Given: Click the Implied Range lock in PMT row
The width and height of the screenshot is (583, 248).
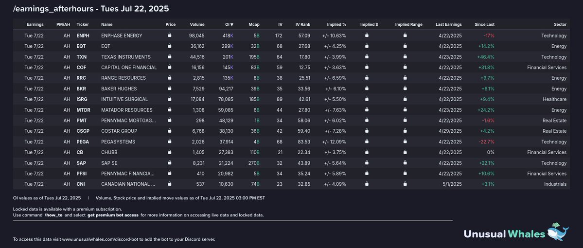Looking at the screenshot, I should tap(405, 120).
